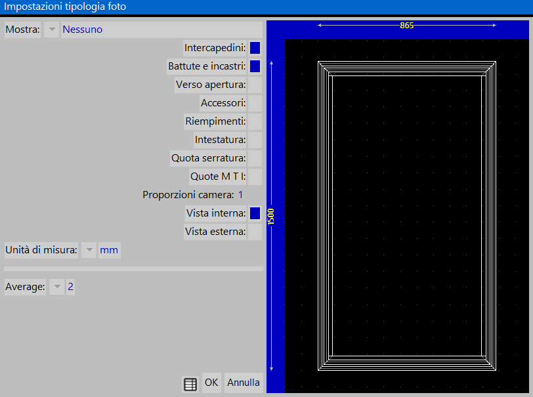Click the Proporzioni camera value 1
The image size is (533, 397).
click(241, 195)
